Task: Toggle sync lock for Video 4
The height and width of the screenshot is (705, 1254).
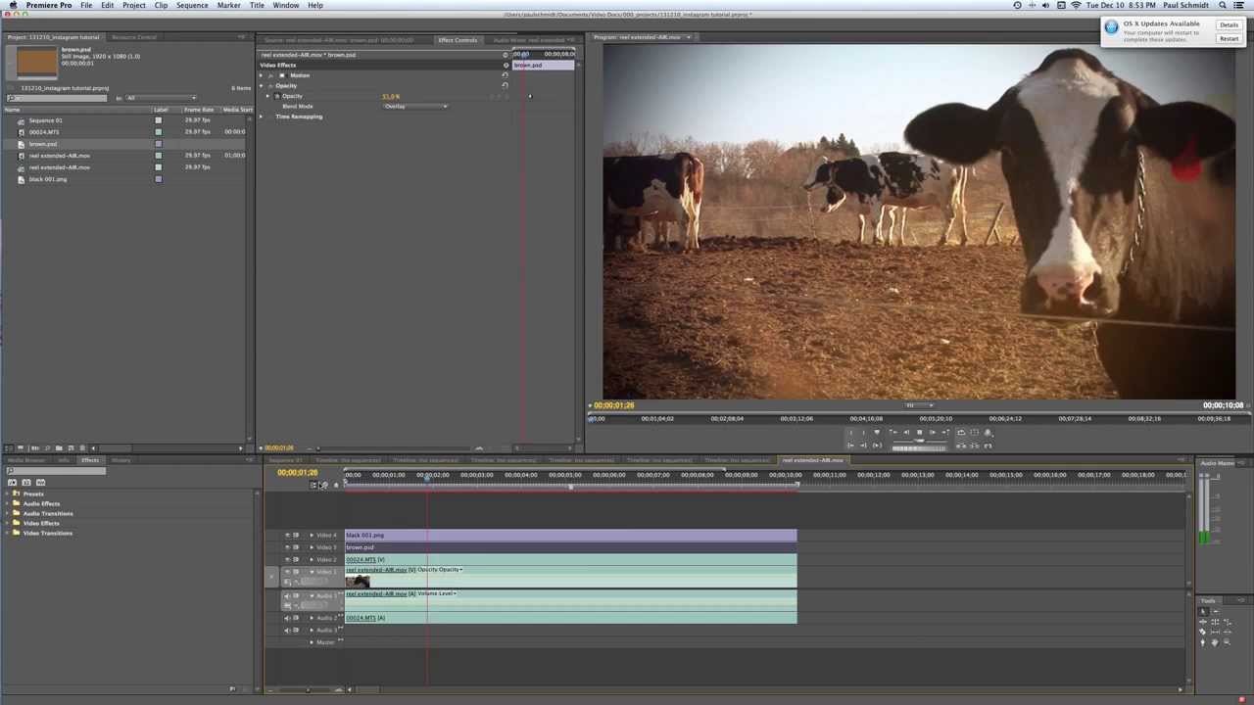Action: 296,535
